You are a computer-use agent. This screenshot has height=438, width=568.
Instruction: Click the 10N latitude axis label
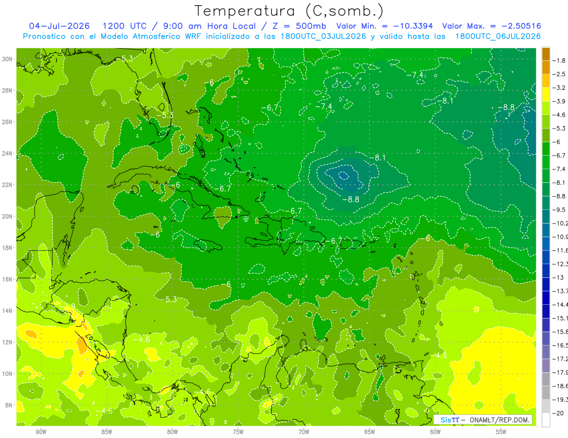pos(8,373)
